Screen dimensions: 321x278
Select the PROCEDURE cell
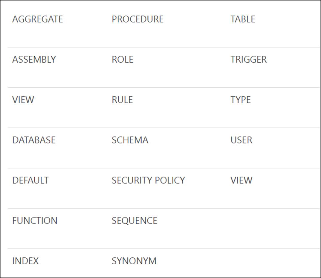tap(137, 19)
